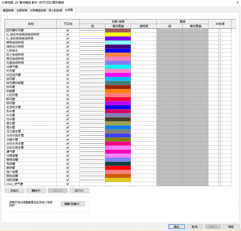Screen dimensions: 241x231
Task: Click the line override cell for 送风兼补风管
Action: (92, 30)
